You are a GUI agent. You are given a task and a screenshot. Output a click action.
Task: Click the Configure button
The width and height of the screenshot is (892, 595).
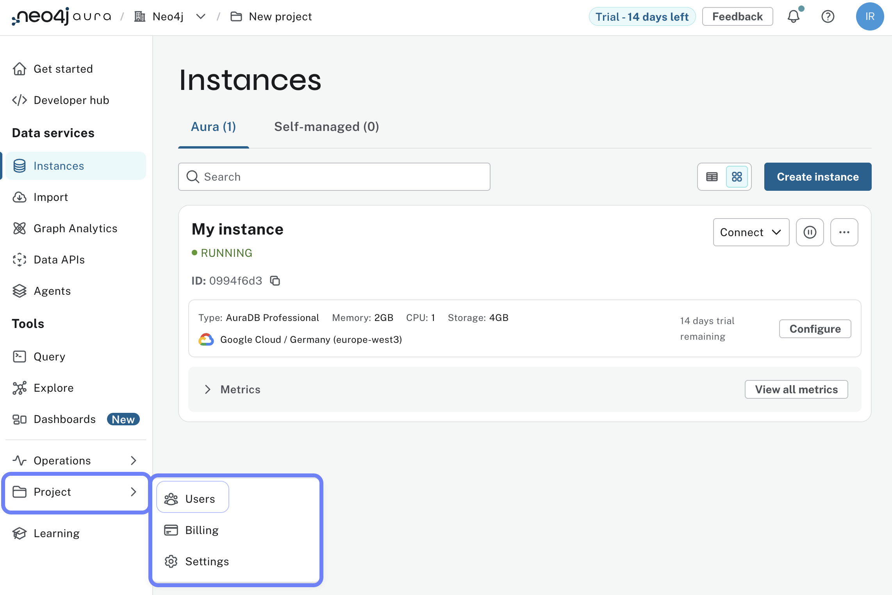tap(815, 329)
